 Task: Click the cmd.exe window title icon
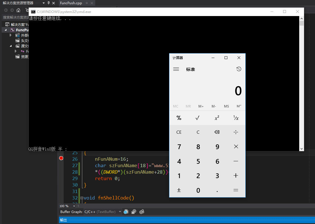click(33, 12)
